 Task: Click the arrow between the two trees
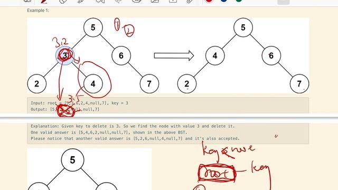pyautogui.click(x=174, y=55)
